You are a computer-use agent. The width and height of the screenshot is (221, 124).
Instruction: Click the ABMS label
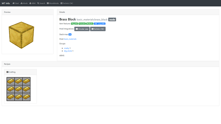tap(62, 56)
